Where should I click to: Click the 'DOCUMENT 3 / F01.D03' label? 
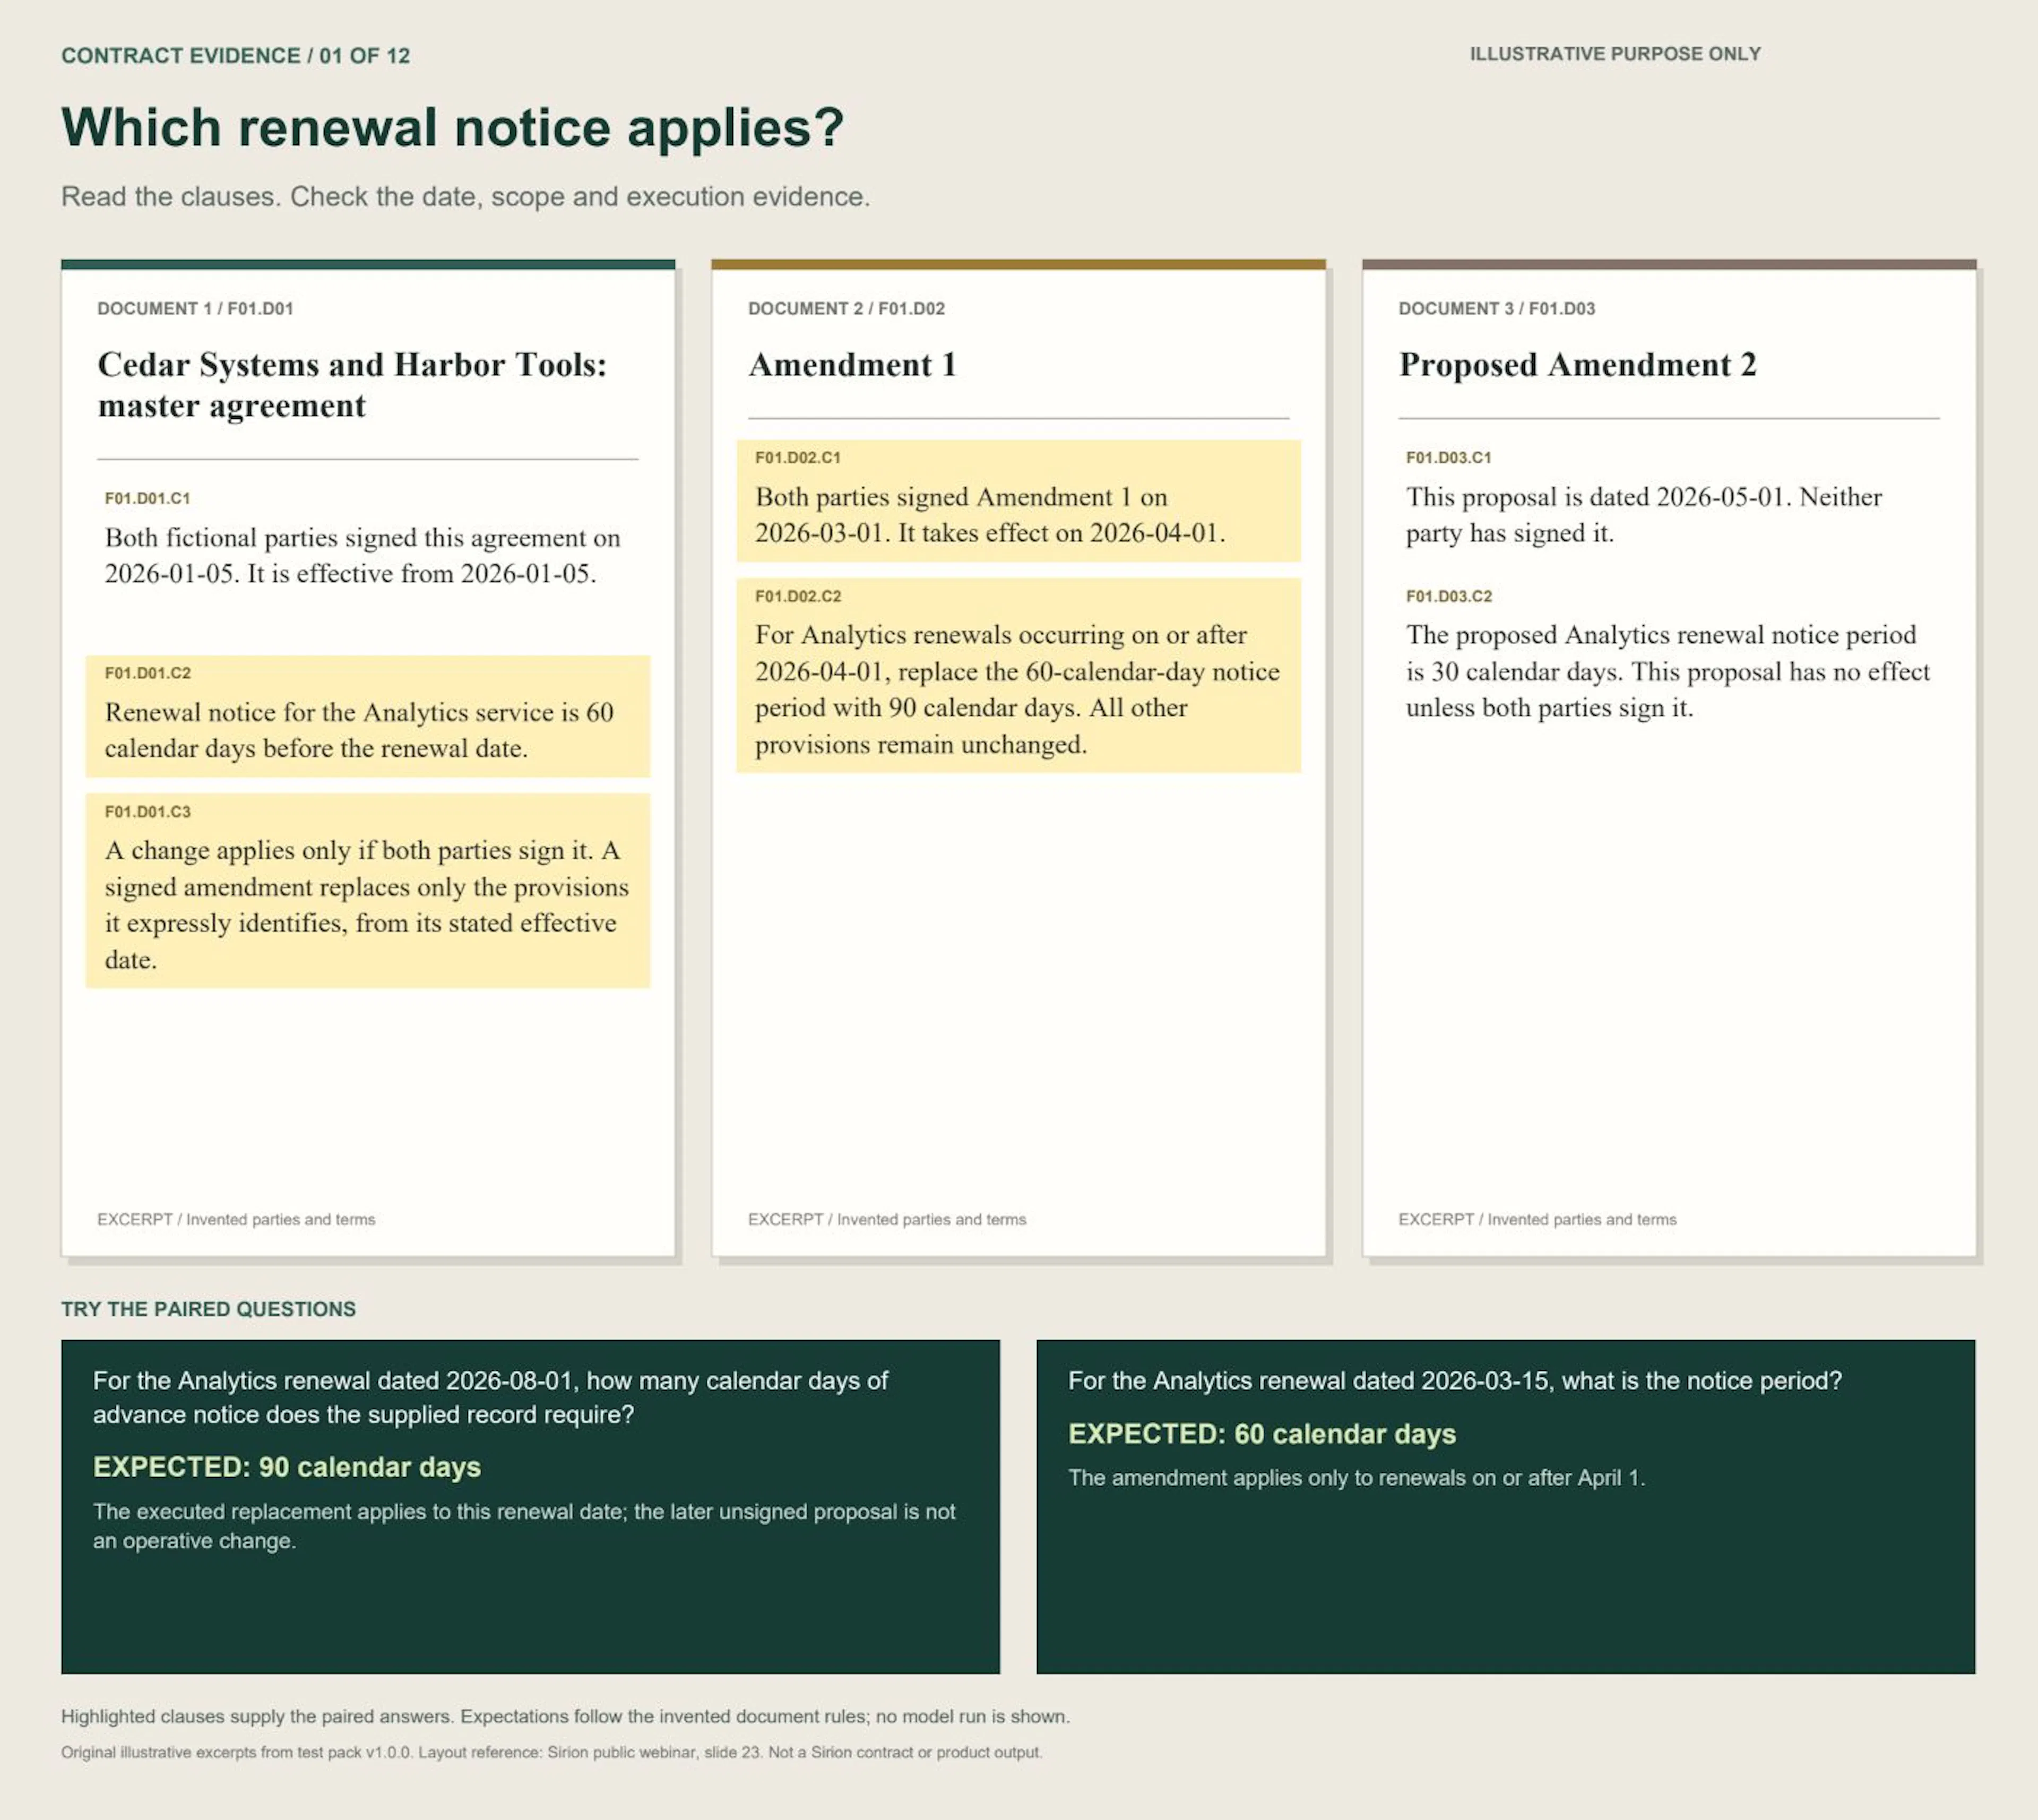[x=1496, y=309]
